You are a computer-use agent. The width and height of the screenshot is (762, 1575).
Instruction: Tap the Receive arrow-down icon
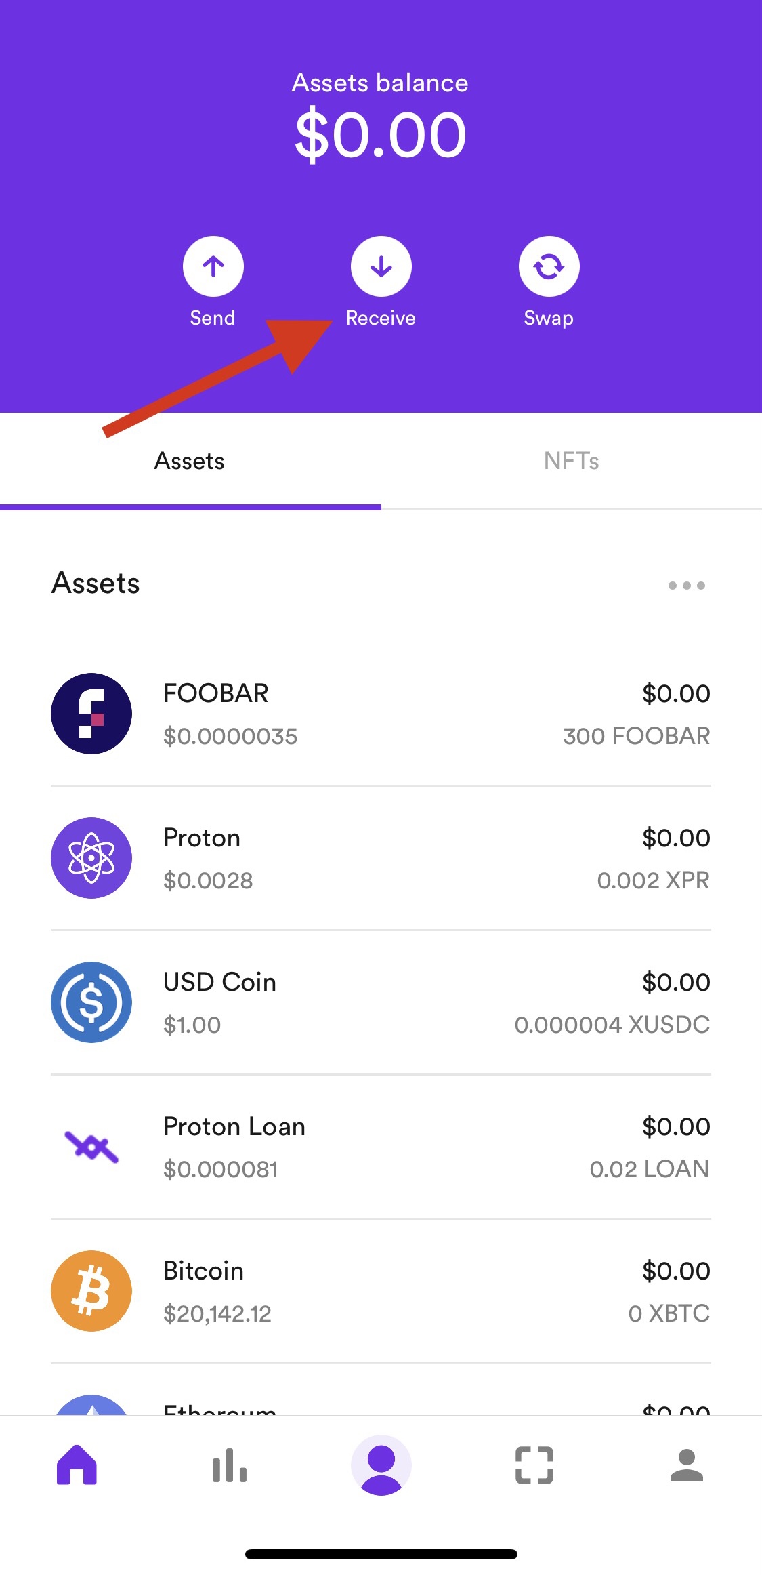[x=381, y=266]
